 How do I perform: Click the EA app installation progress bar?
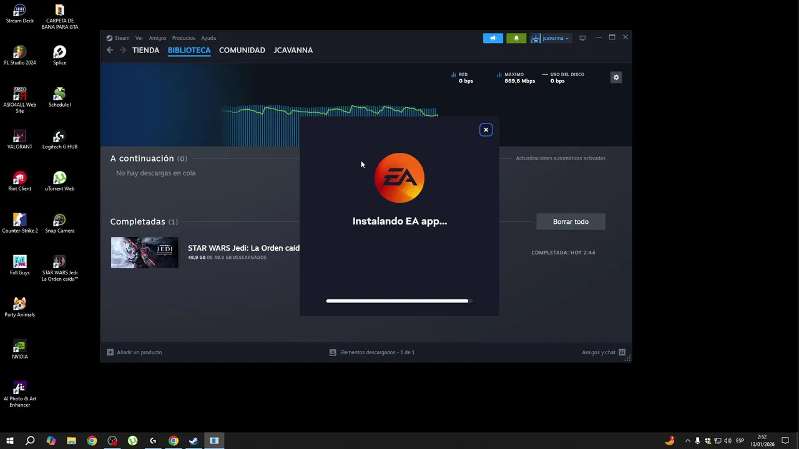point(399,301)
